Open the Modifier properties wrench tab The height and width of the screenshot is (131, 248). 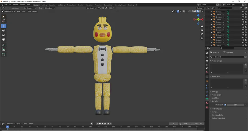[207, 85]
